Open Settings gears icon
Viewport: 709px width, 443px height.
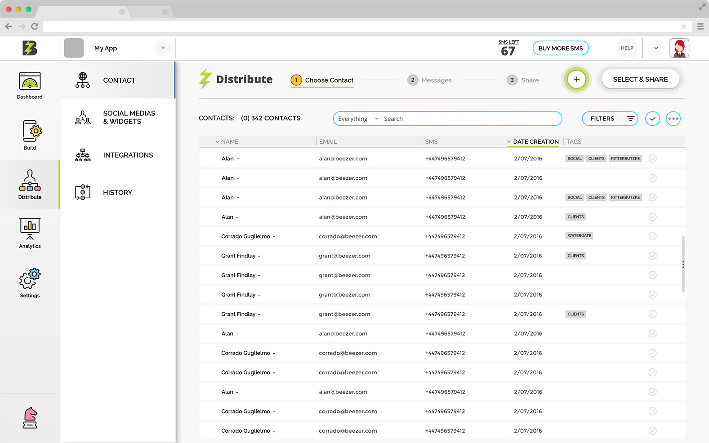(x=30, y=279)
